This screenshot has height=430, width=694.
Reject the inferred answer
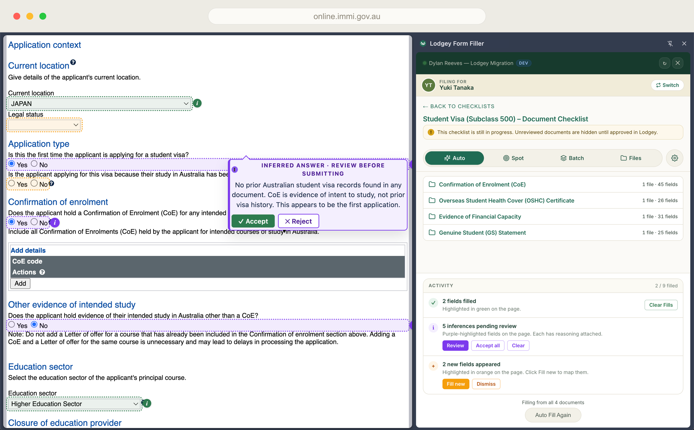click(298, 221)
